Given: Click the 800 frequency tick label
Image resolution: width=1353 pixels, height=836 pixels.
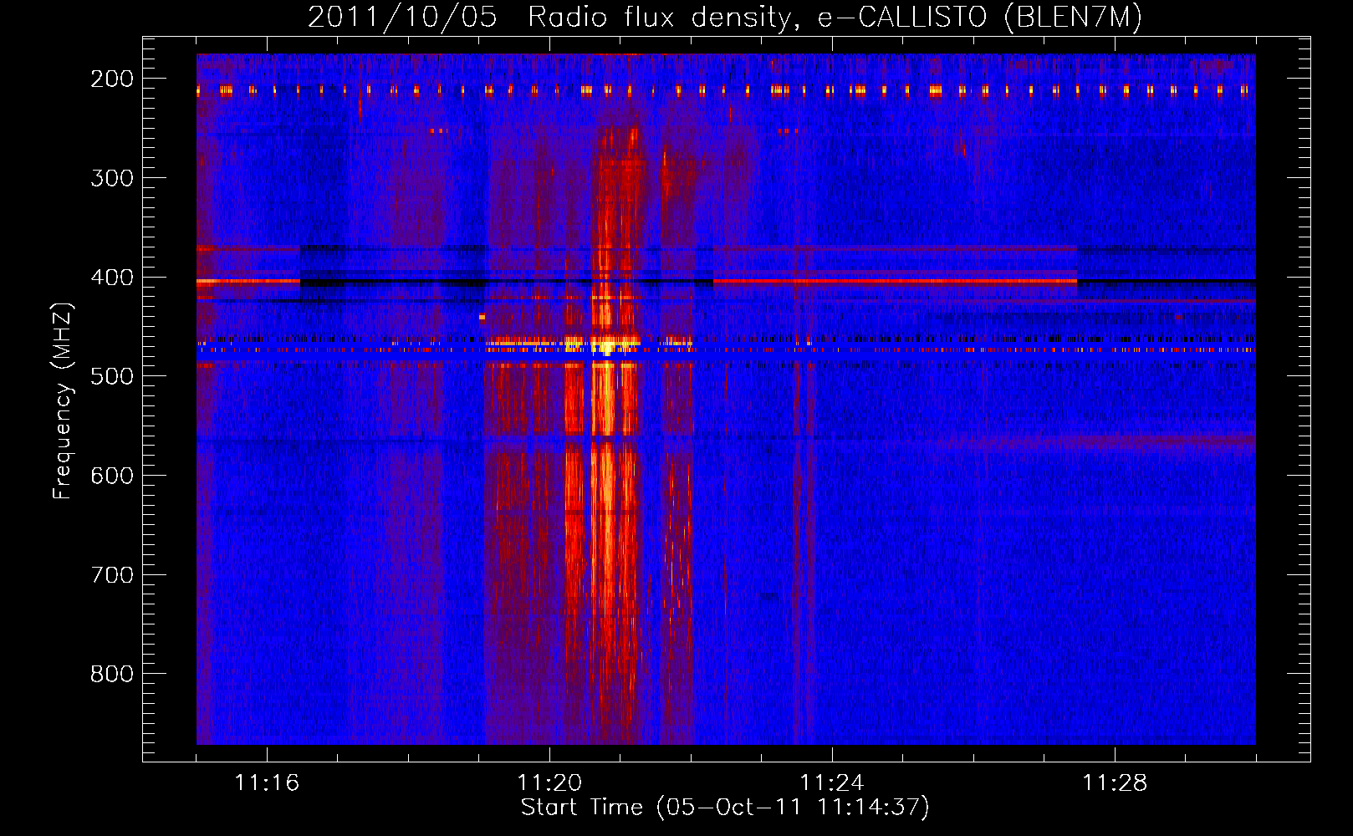Looking at the screenshot, I should pyautogui.click(x=112, y=675).
